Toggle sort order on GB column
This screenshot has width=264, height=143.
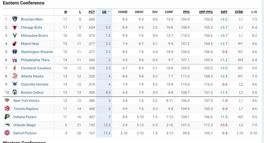[106, 12]
